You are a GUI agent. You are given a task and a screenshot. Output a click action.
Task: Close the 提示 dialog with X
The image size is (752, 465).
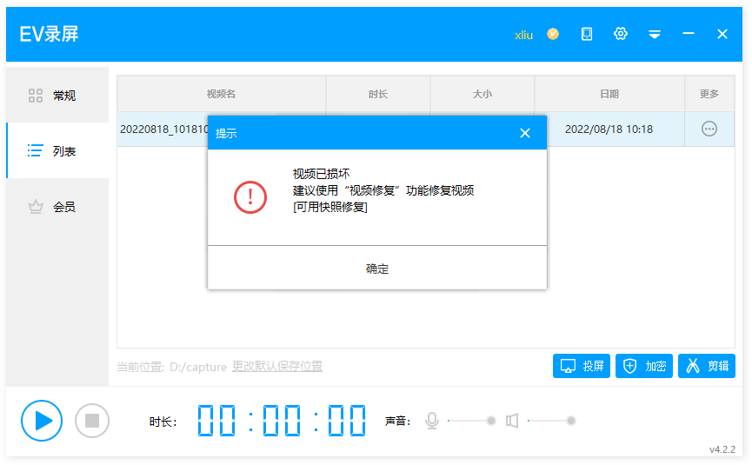pyautogui.click(x=525, y=133)
